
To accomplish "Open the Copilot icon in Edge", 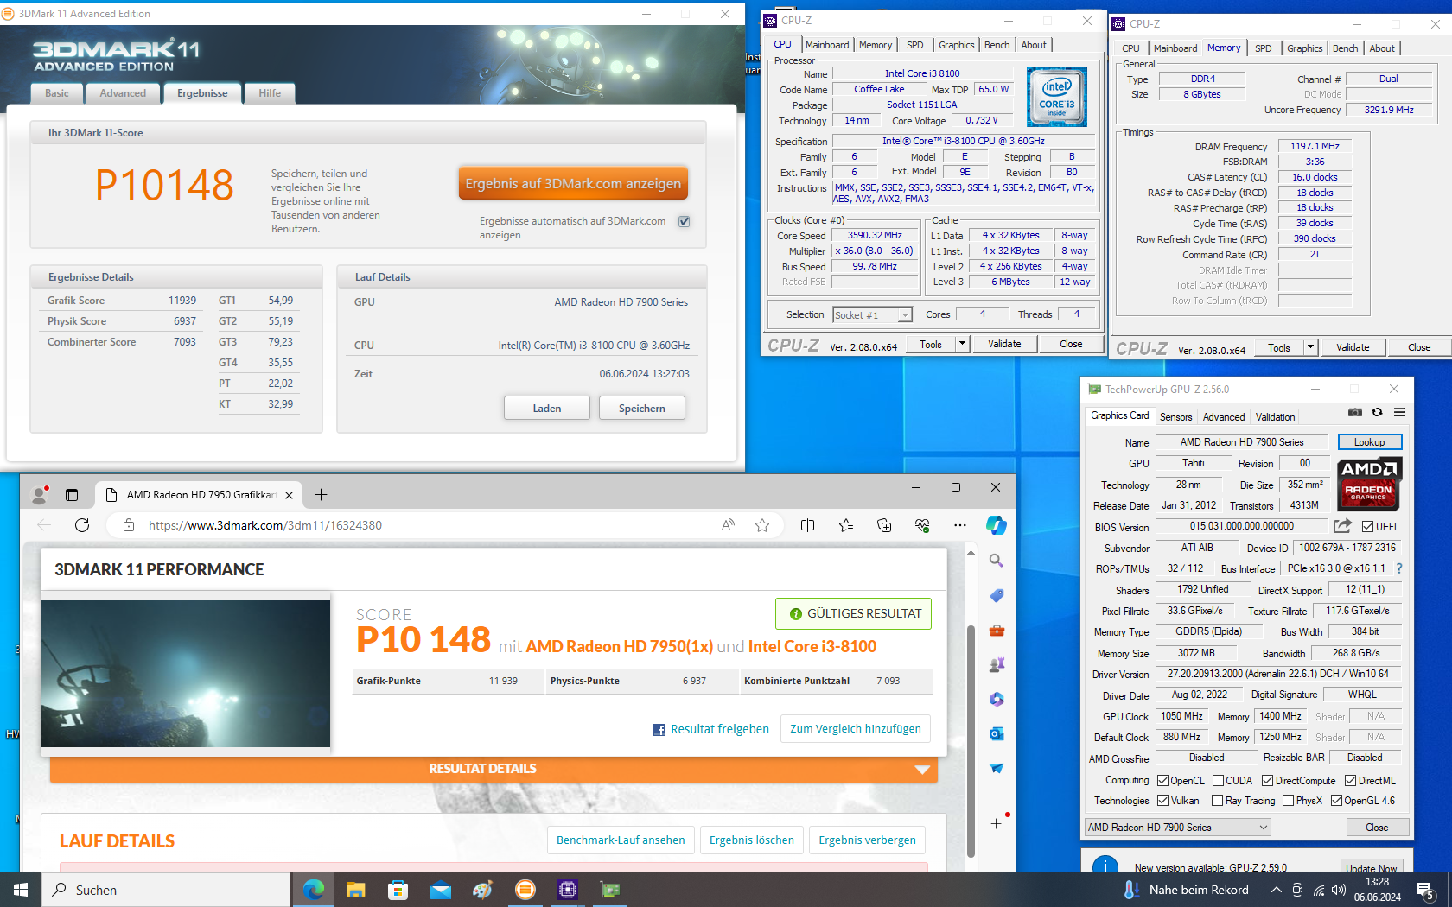I will click(996, 525).
